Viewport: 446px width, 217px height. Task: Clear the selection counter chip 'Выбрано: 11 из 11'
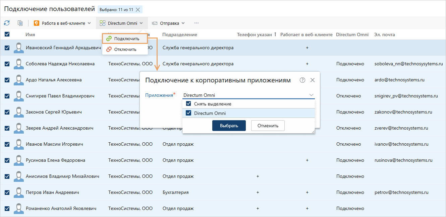pos(138,10)
